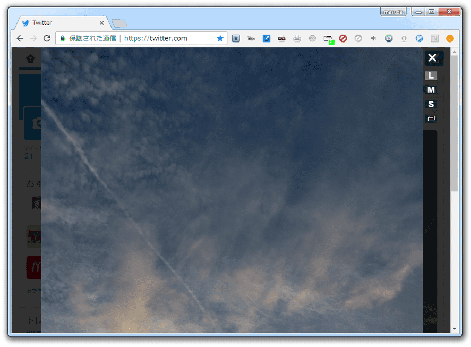Click the printer extension icon
Image resolution: width=471 pixels, height=347 pixels.
pyautogui.click(x=297, y=38)
